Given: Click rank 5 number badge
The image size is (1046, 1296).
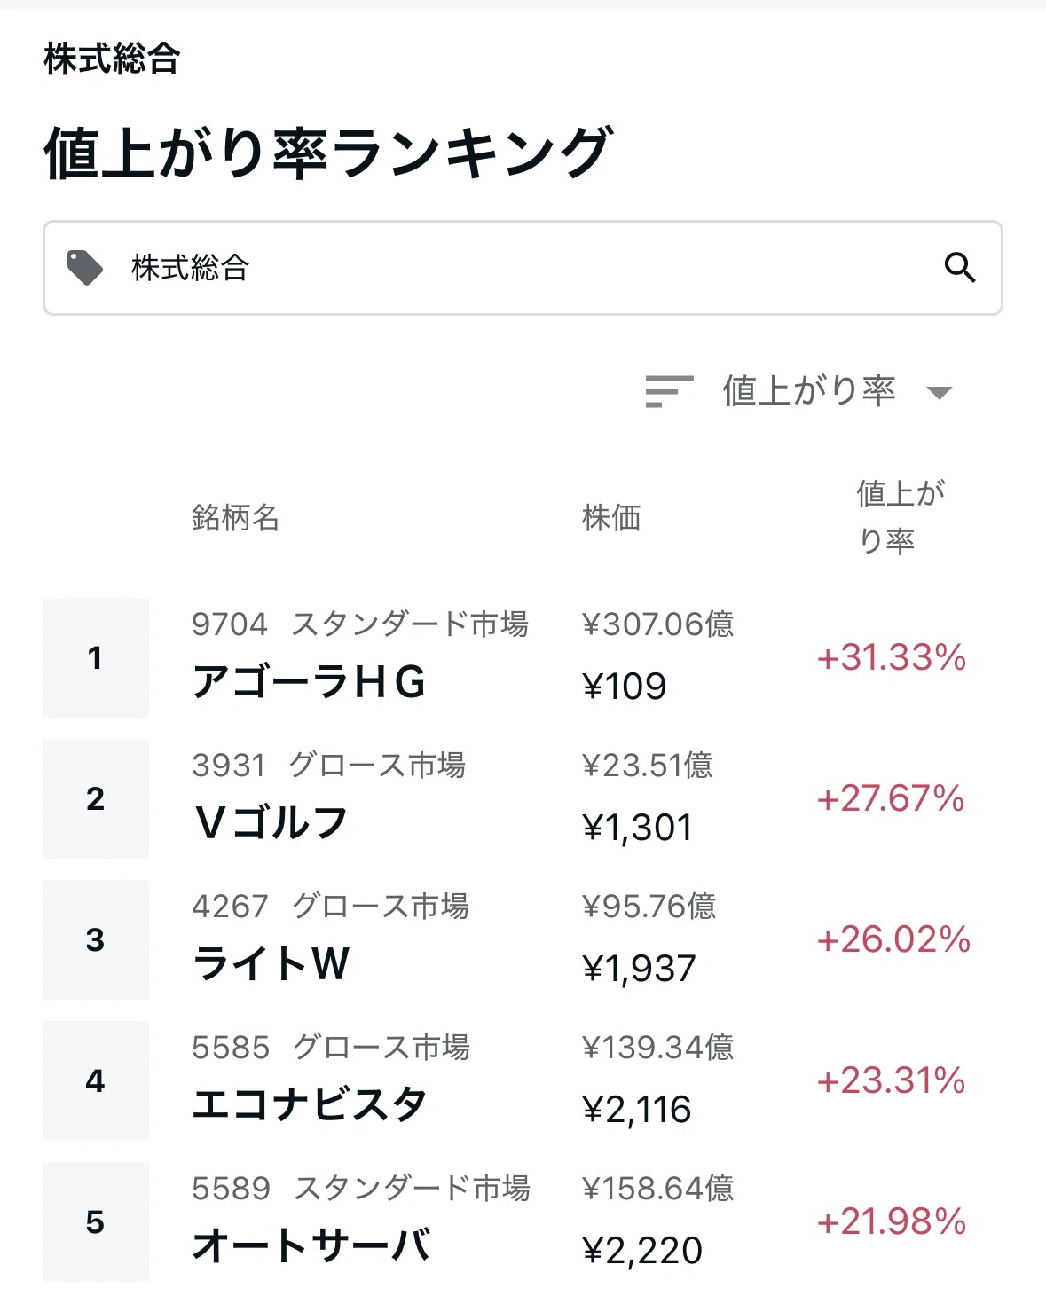Looking at the screenshot, I should pyautogui.click(x=96, y=1221).
